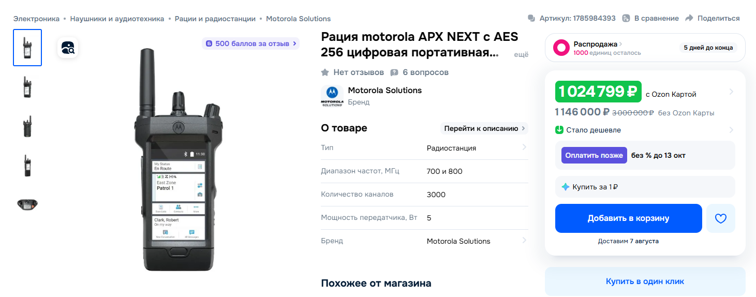This screenshot has width=756, height=297.
Task: Click the Share arrow icon
Action: 689,19
